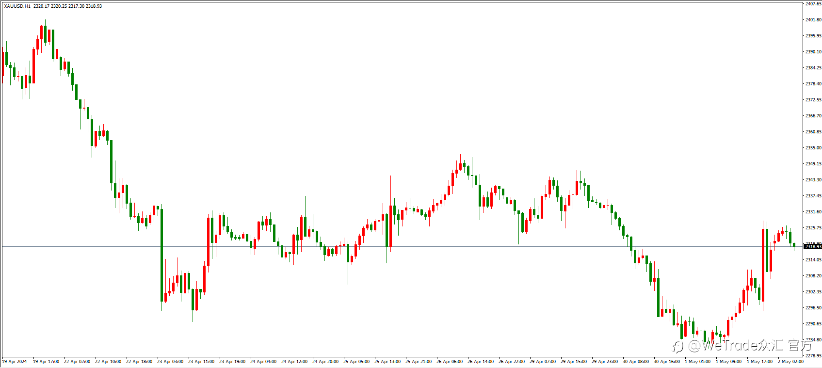Click 2290.65 on the price axis
822x368 pixels.
[x=813, y=324]
